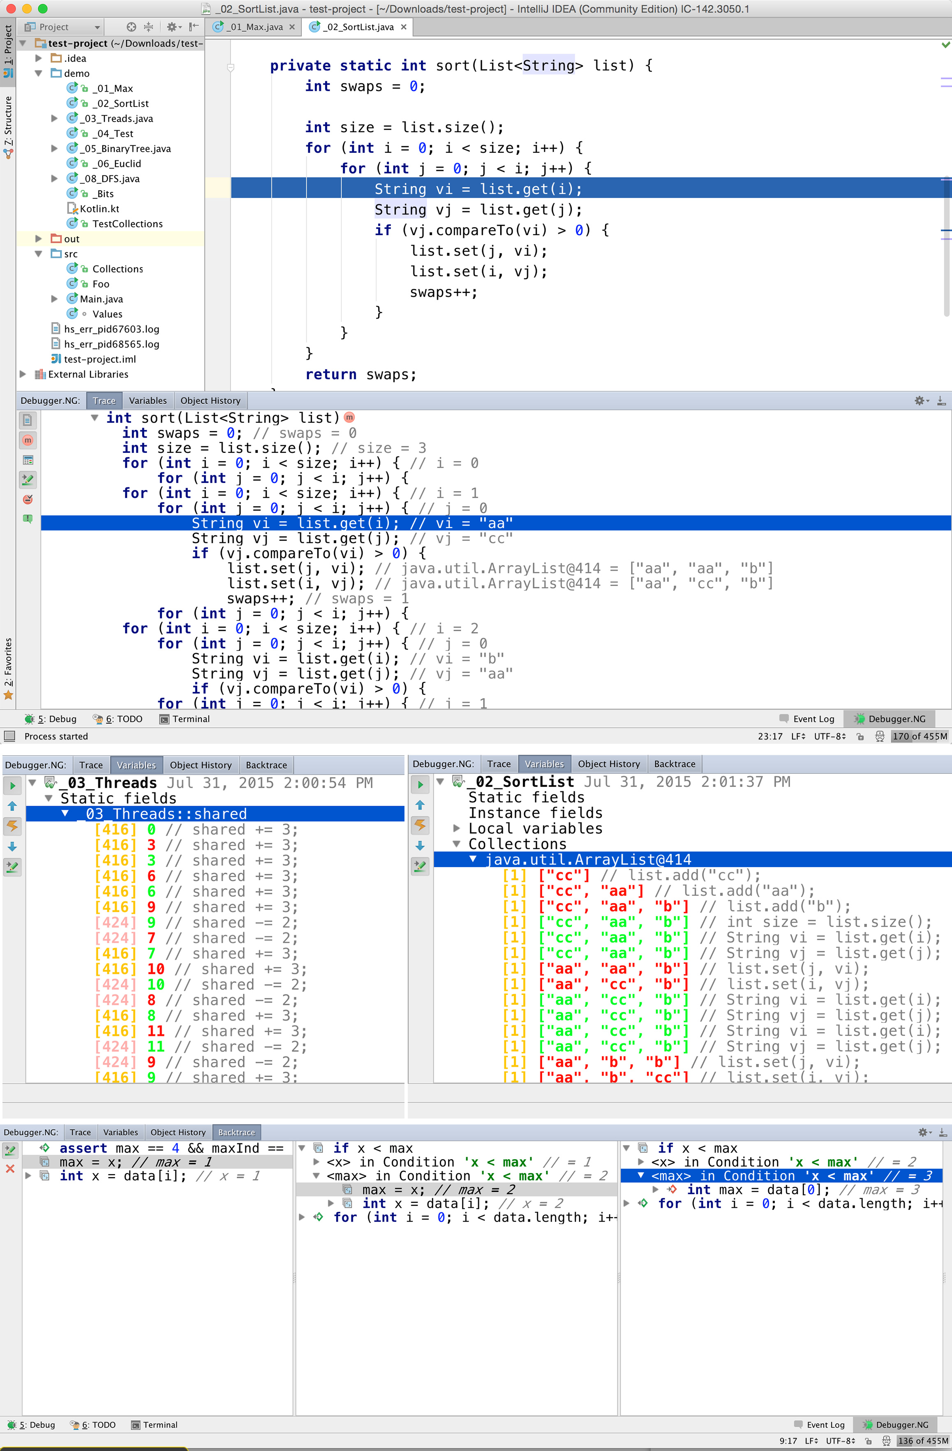Image resolution: width=952 pixels, height=1451 pixels.
Task: Click the Debugger.NG tool window button in the upper window
Action: 890,719
